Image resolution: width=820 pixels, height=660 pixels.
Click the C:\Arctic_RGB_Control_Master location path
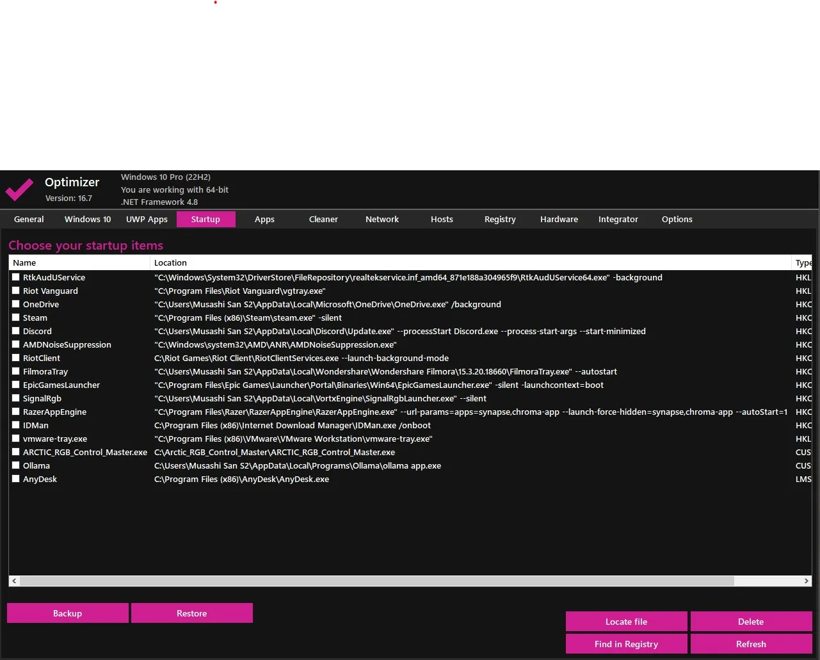275,452
